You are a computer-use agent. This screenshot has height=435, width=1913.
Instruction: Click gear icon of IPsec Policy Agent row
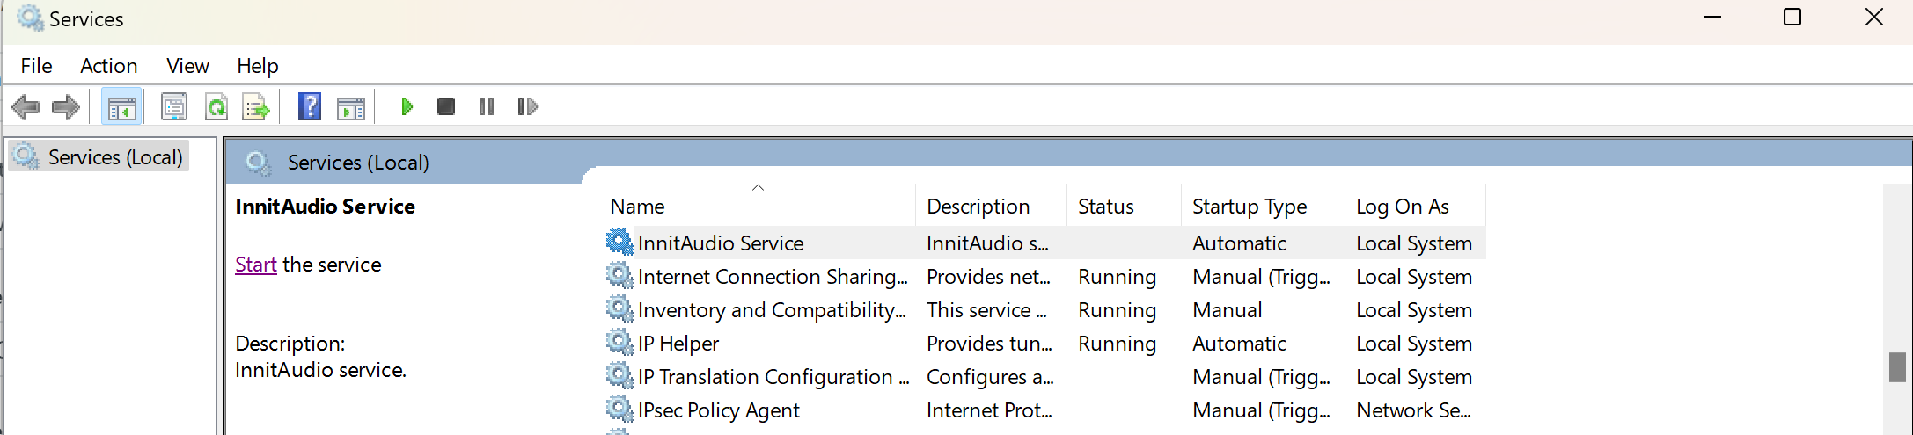tap(620, 409)
